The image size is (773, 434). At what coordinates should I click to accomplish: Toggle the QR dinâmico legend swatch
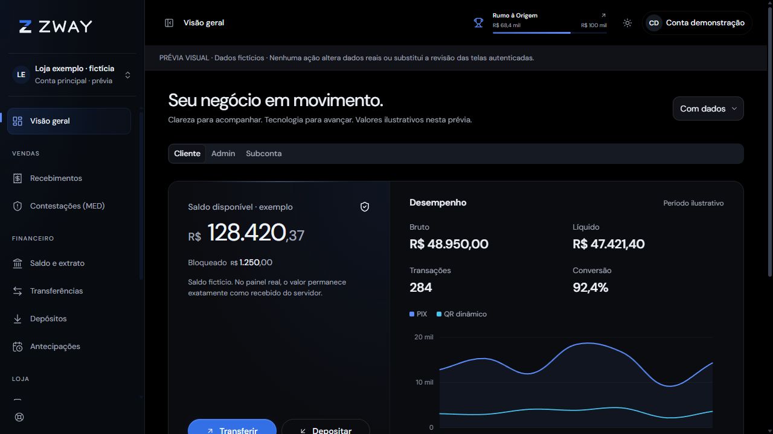439,314
